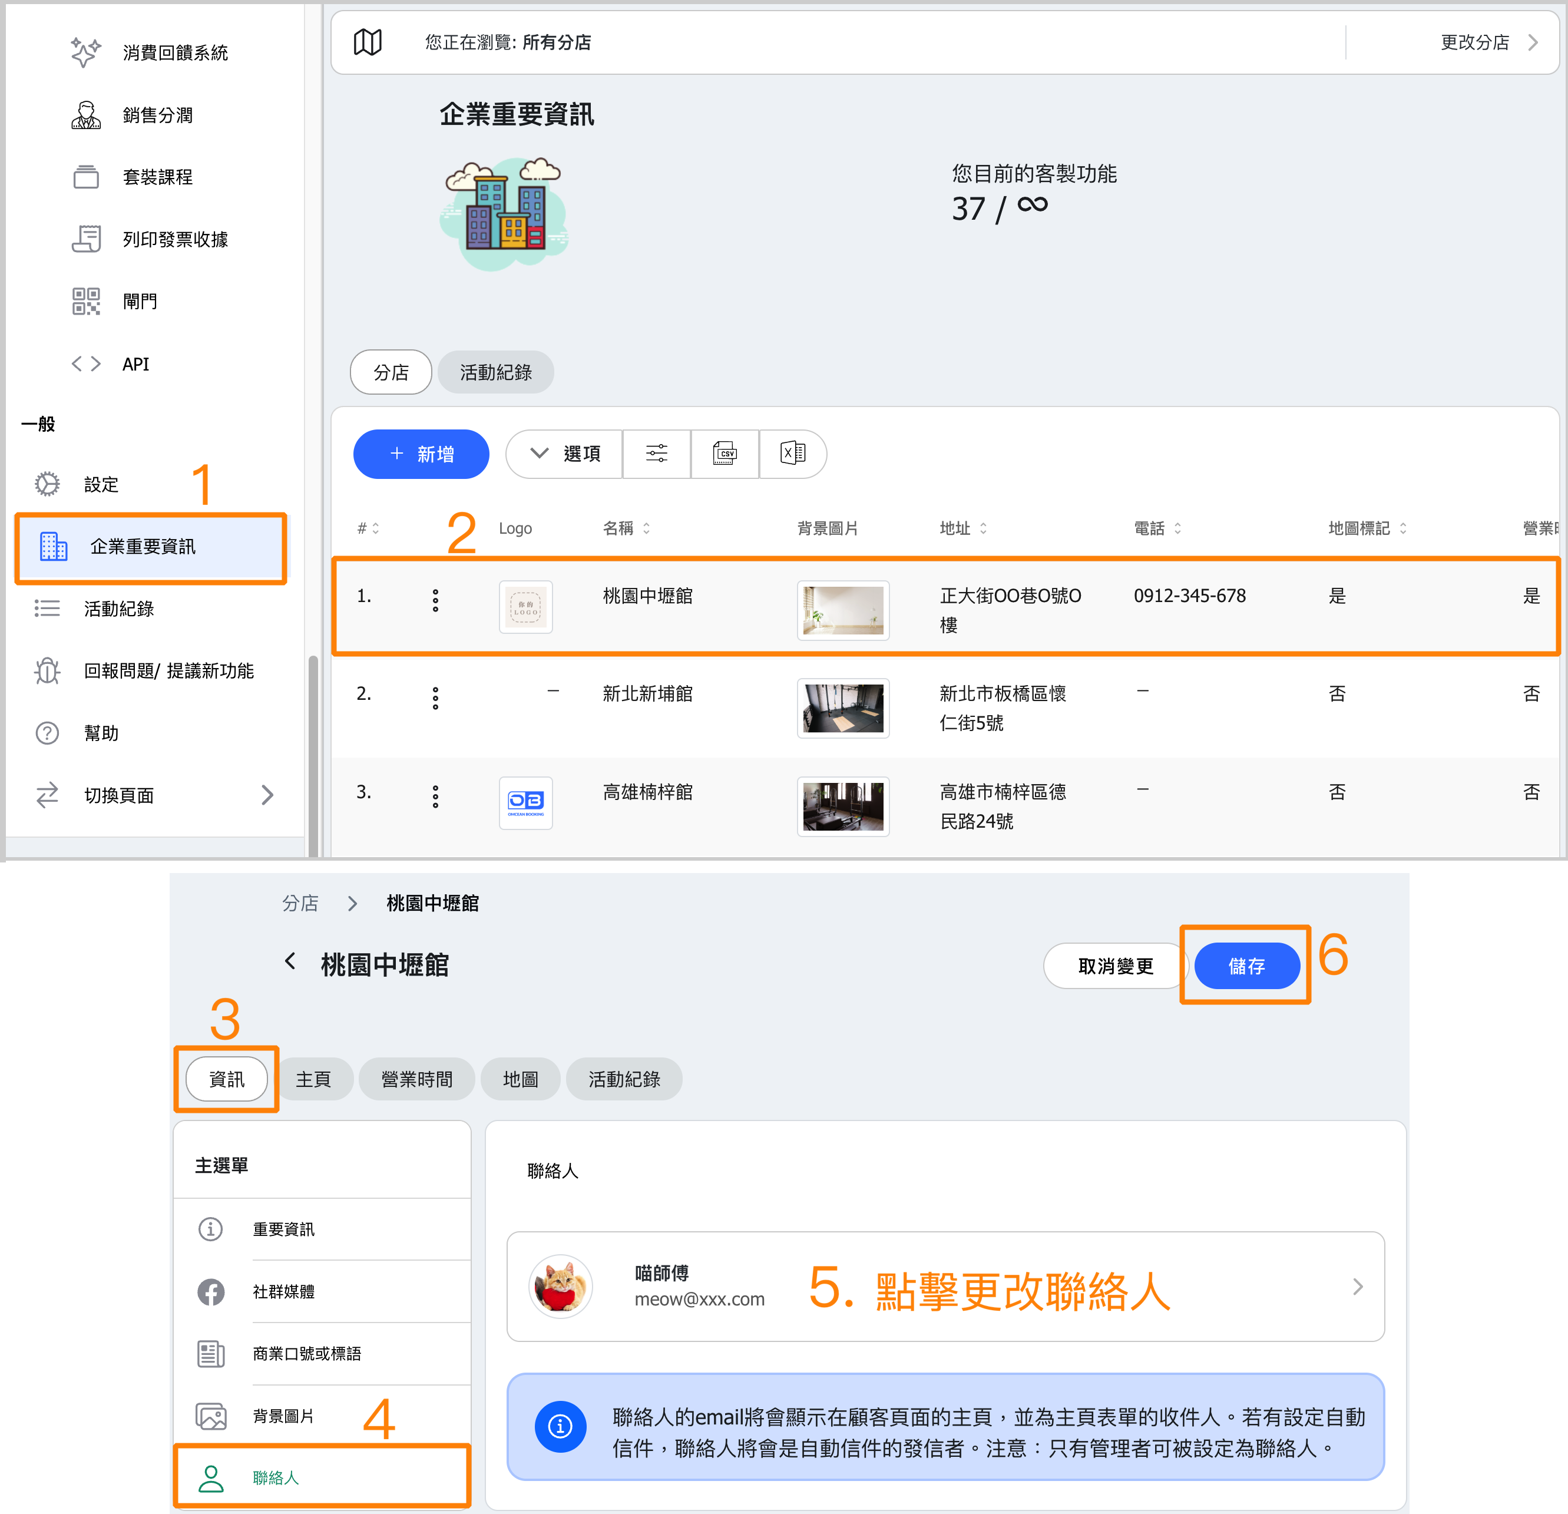
Task: Open three-dot menu for 高雄楠梓館 row
Action: click(x=435, y=795)
